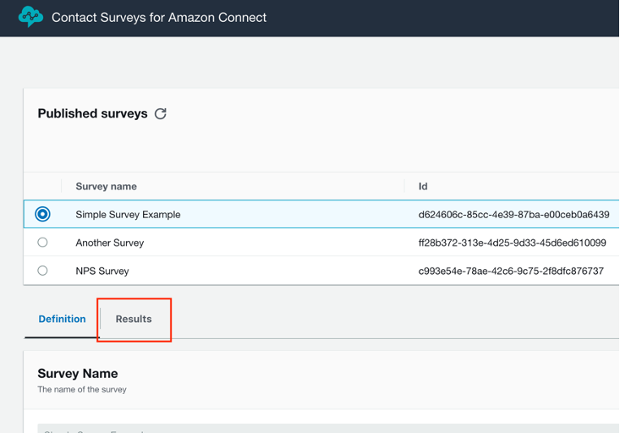Switch to the Definition tab
This screenshot has width=620, height=433.
pos(62,319)
